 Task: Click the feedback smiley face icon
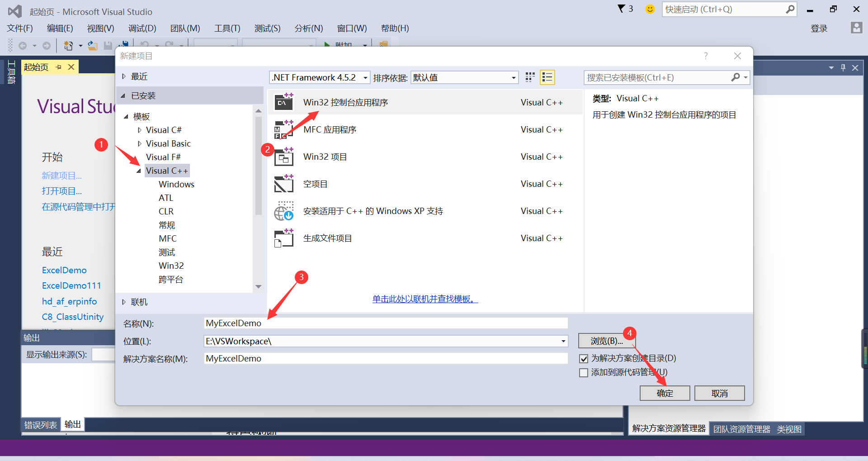[x=650, y=9]
